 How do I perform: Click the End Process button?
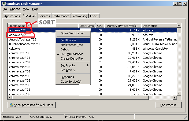tap(168, 105)
